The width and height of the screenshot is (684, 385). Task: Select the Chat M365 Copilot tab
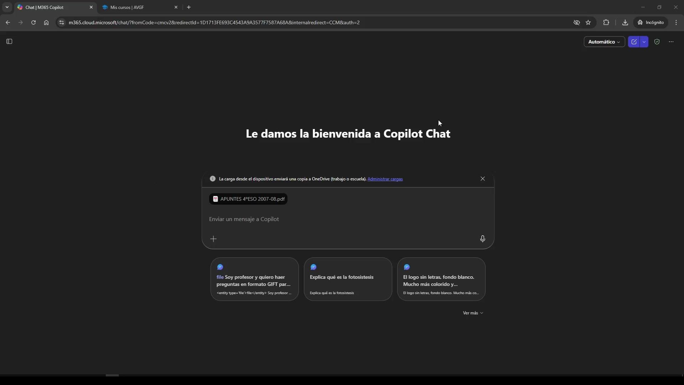53,7
